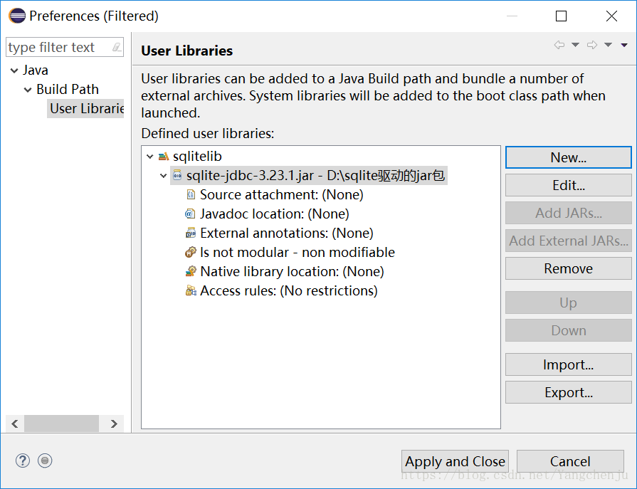Collapse the sqlite-jdbc jar node
This screenshot has height=489, width=637.
click(x=164, y=176)
